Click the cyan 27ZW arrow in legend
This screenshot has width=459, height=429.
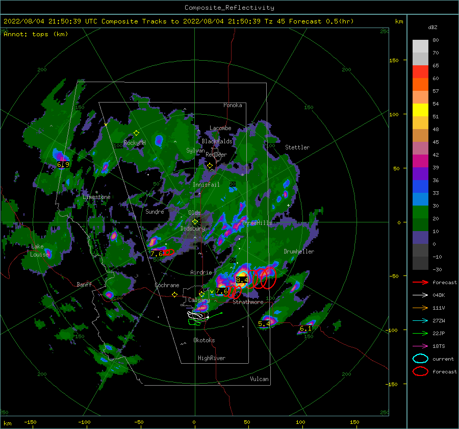click(420, 321)
